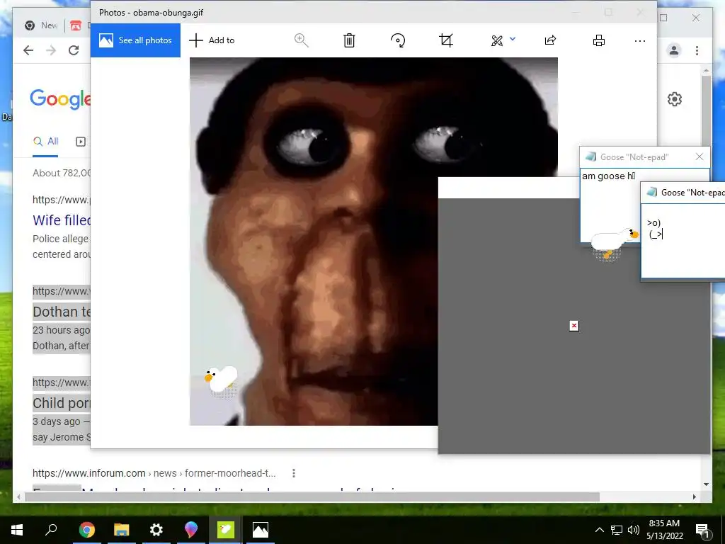725x544 pixels.
Task: Reload the Chrome page
Action: (74, 50)
